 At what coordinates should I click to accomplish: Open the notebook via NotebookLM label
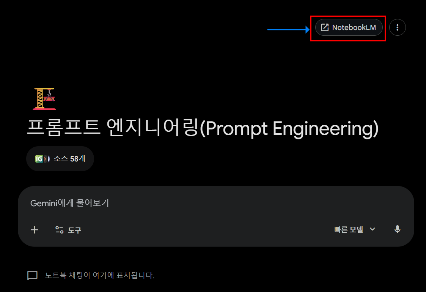tap(354, 27)
